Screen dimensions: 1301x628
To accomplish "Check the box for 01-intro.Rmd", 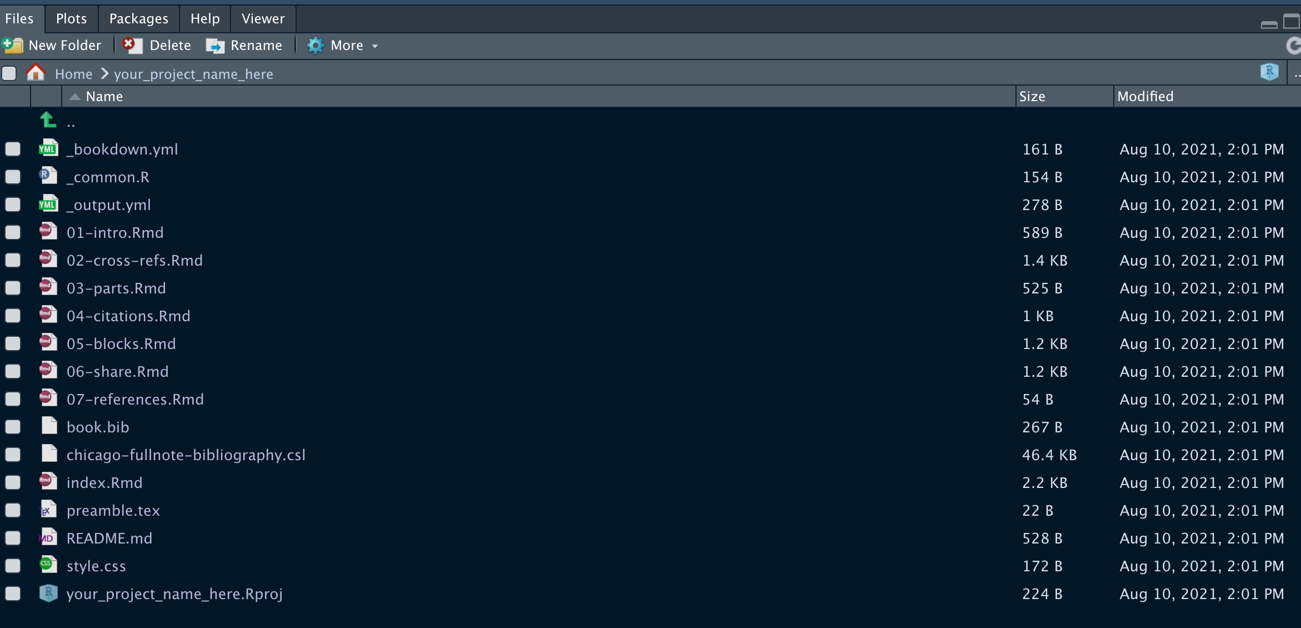I will coord(13,232).
